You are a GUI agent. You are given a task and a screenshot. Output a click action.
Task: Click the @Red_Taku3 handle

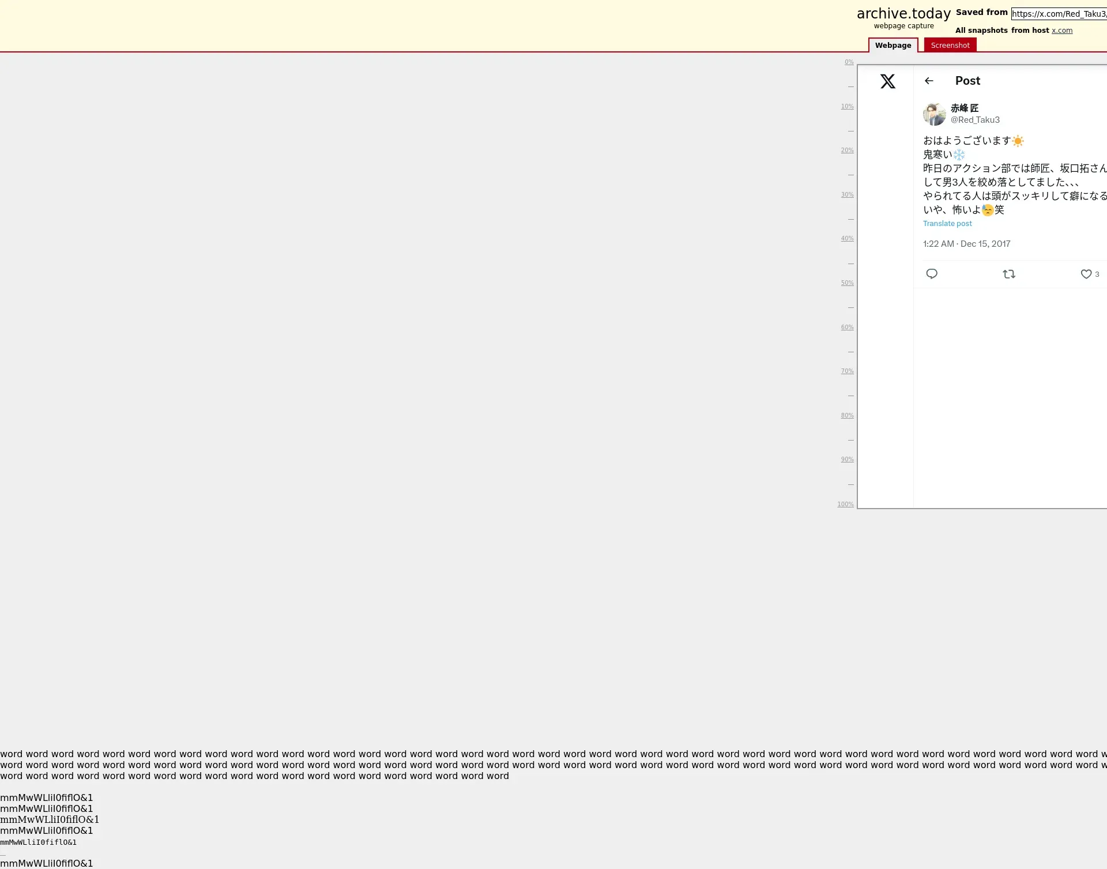(975, 120)
